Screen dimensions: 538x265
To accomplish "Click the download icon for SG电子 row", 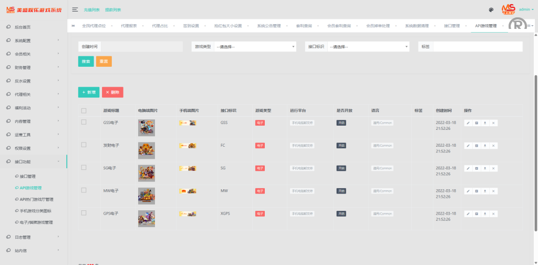I will click(485, 168).
